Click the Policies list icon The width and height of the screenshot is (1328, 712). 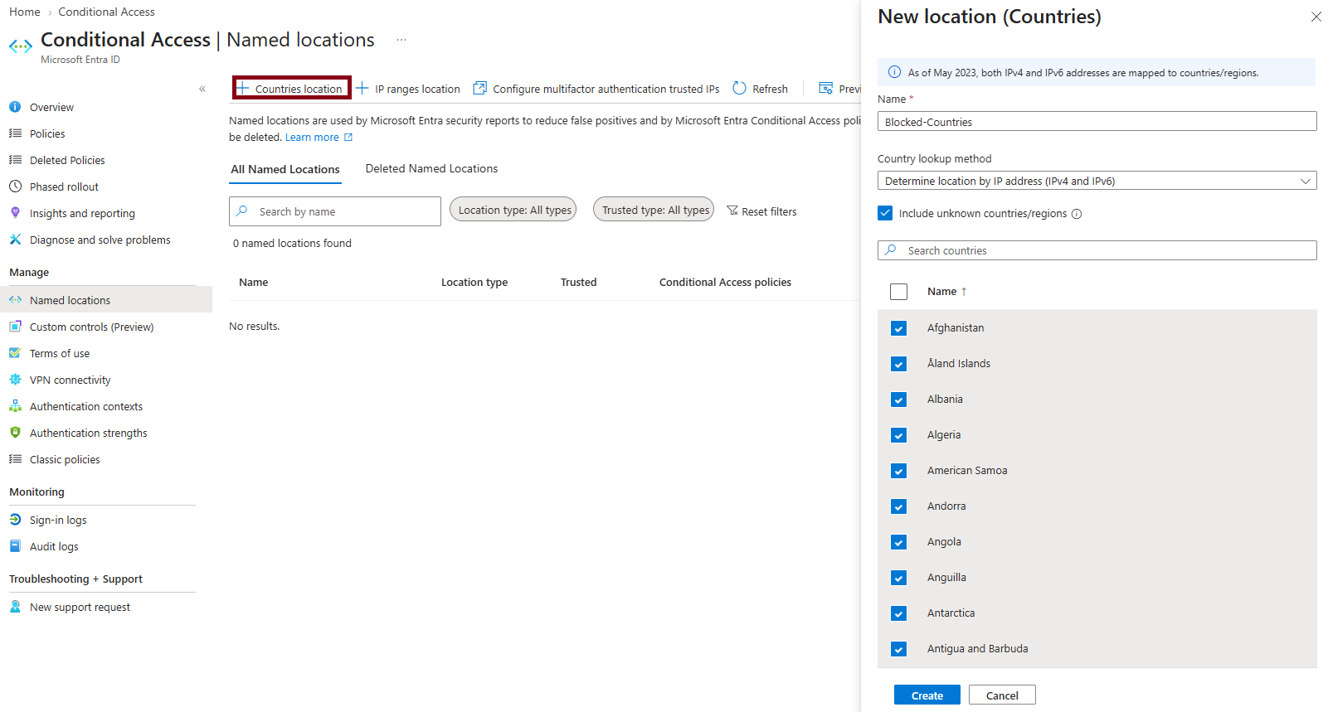[15, 133]
